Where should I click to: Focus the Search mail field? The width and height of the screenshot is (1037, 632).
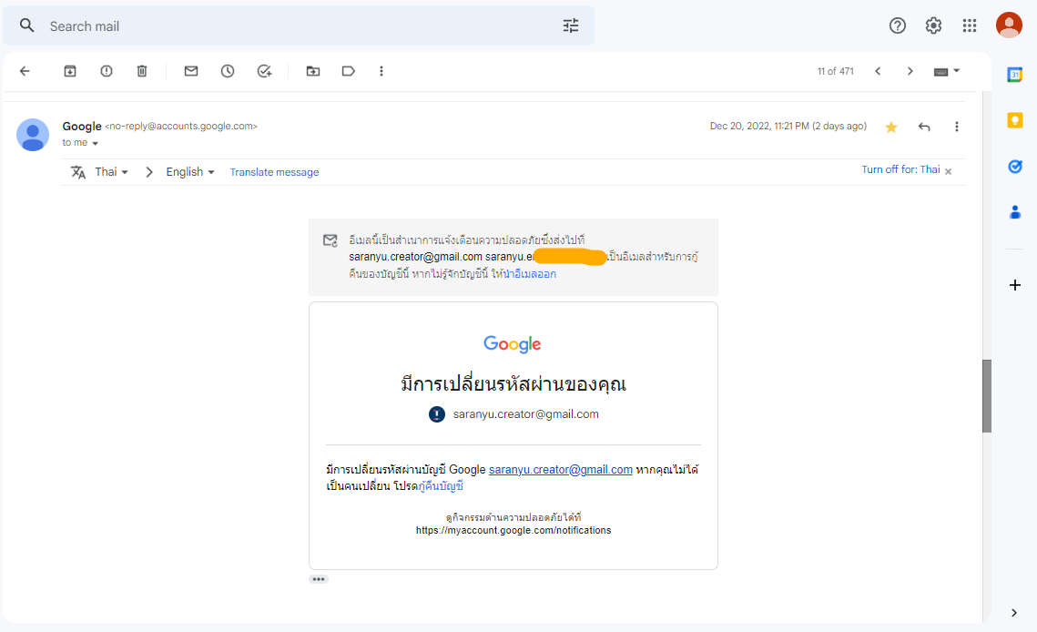point(298,25)
